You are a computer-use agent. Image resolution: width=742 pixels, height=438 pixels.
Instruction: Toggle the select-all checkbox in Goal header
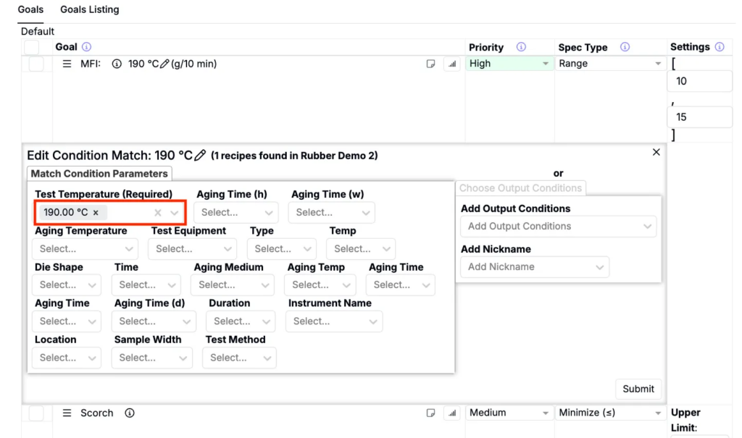coord(32,47)
